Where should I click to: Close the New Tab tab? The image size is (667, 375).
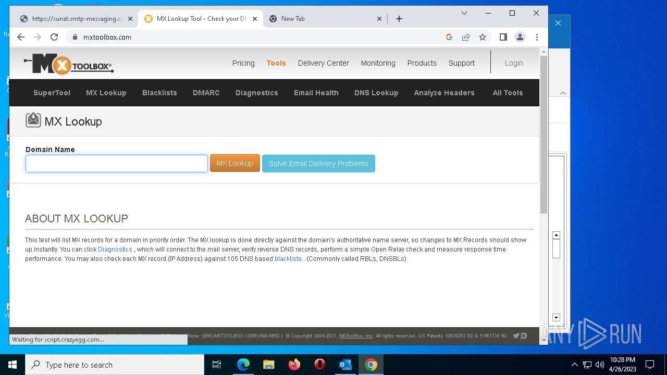pos(379,19)
